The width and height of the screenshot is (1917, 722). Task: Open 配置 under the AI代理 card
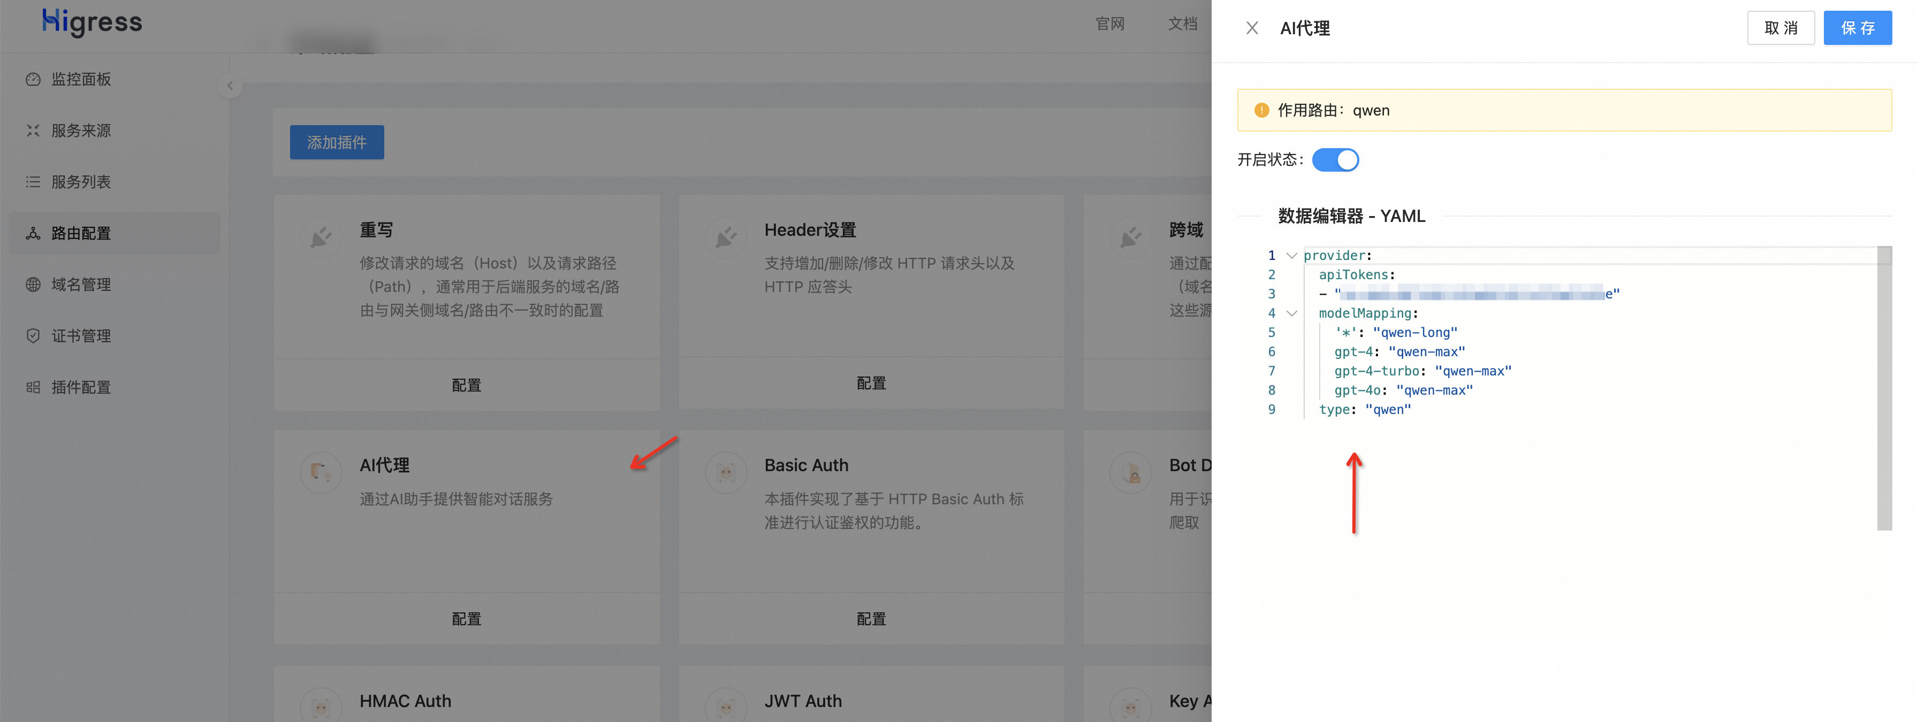point(466,619)
